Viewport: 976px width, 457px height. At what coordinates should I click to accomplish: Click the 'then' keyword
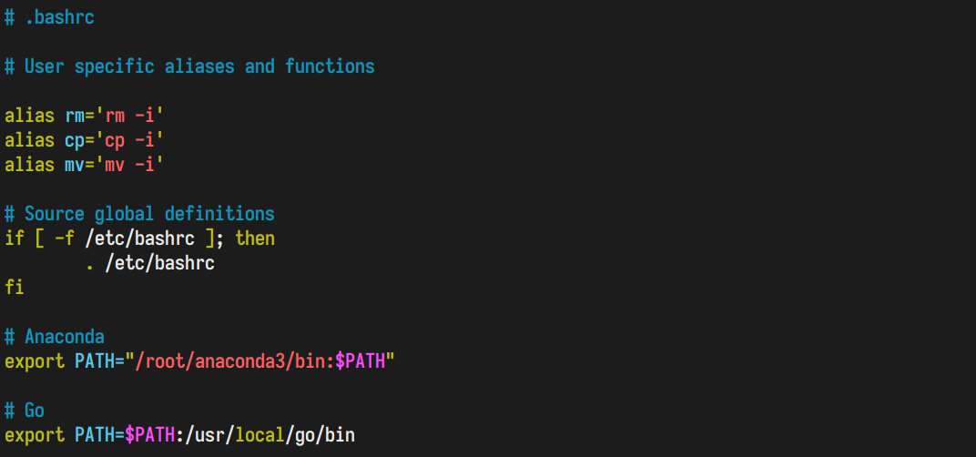coord(255,239)
